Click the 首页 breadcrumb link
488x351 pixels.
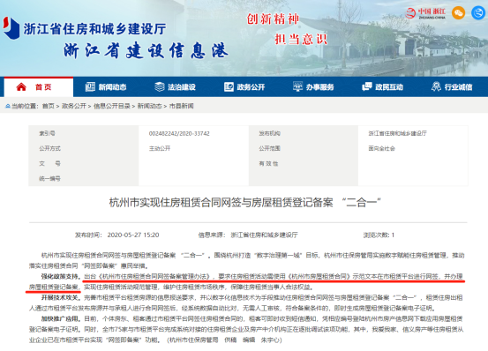pyautogui.click(x=48, y=107)
